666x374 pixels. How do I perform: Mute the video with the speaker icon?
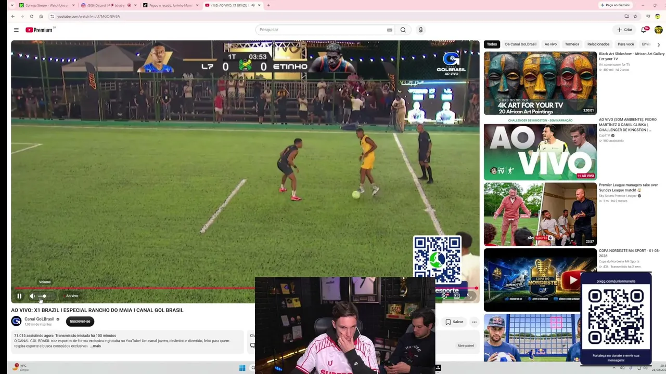32,296
